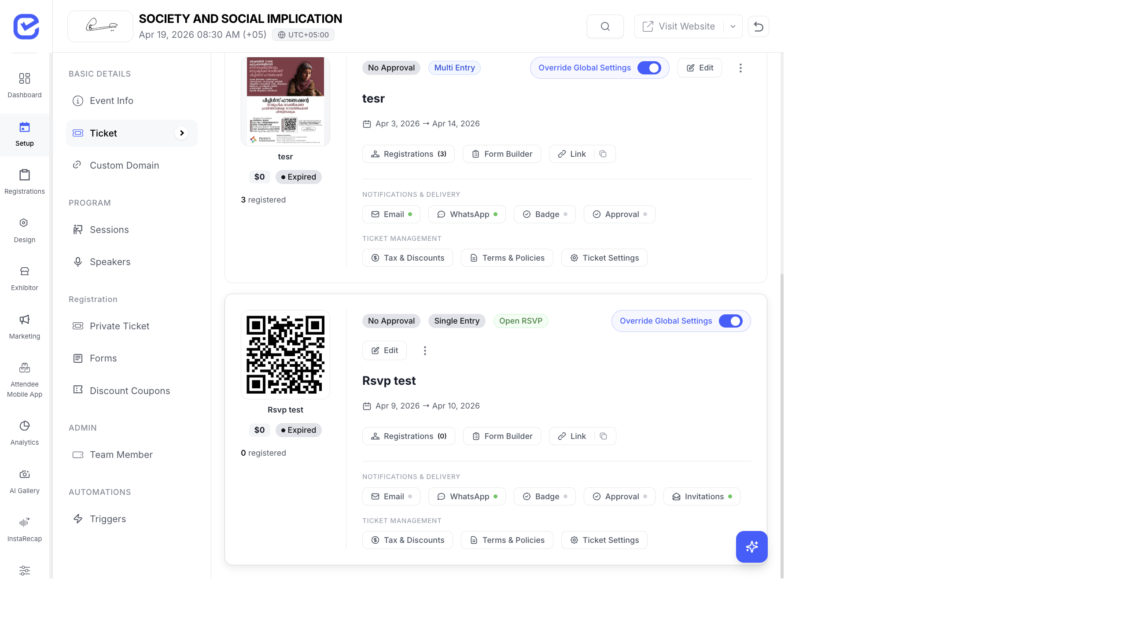Image resolution: width=1127 pixels, height=634 pixels.
Task: Turn off Override Global Settings for Rsvp test
Action: pyautogui.click(x=731, y=321)
